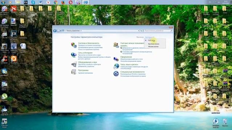The height and width of the screenshot is (130, 232).
Task: Open Google Chrome from the taskbar
Action: coord(56,3)
